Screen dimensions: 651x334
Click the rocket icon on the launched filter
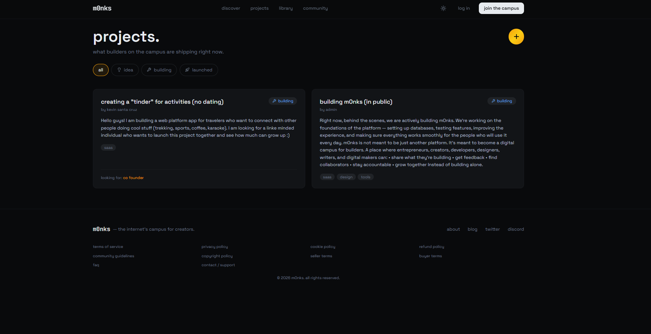(187, 70)
